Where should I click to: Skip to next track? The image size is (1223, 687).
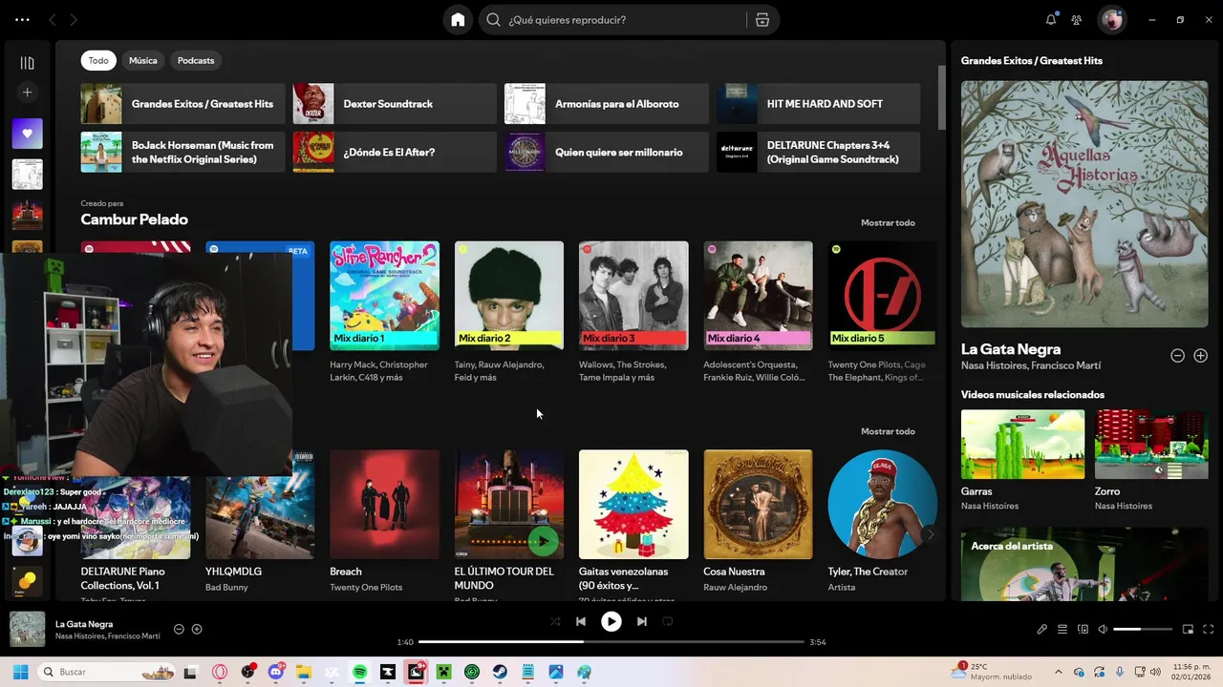[642, 621]
